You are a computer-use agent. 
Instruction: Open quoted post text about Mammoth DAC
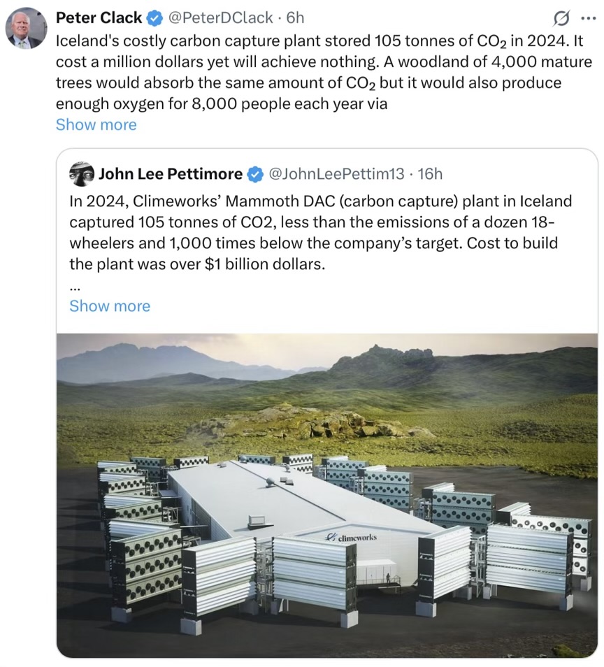(x=321, y=232)
